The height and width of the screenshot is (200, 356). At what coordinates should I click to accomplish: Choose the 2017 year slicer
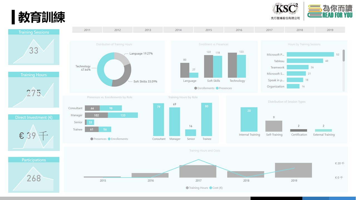(x=269, y=30)
